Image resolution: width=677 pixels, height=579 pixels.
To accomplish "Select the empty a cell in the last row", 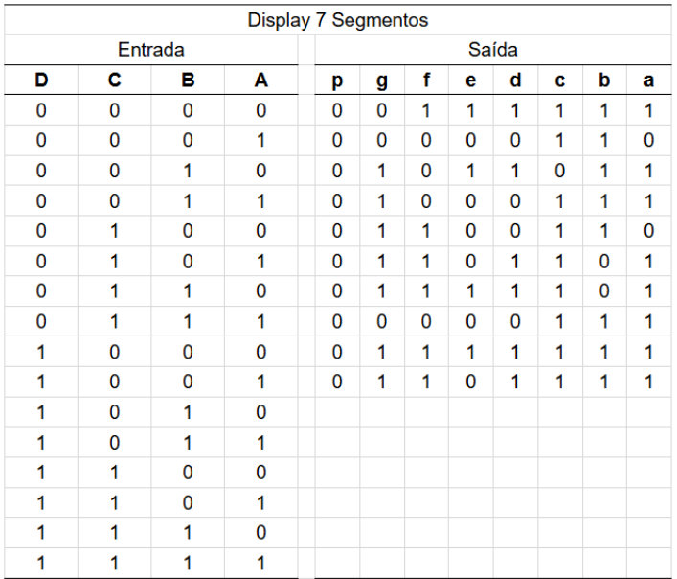I will click(x=649, y=564).
